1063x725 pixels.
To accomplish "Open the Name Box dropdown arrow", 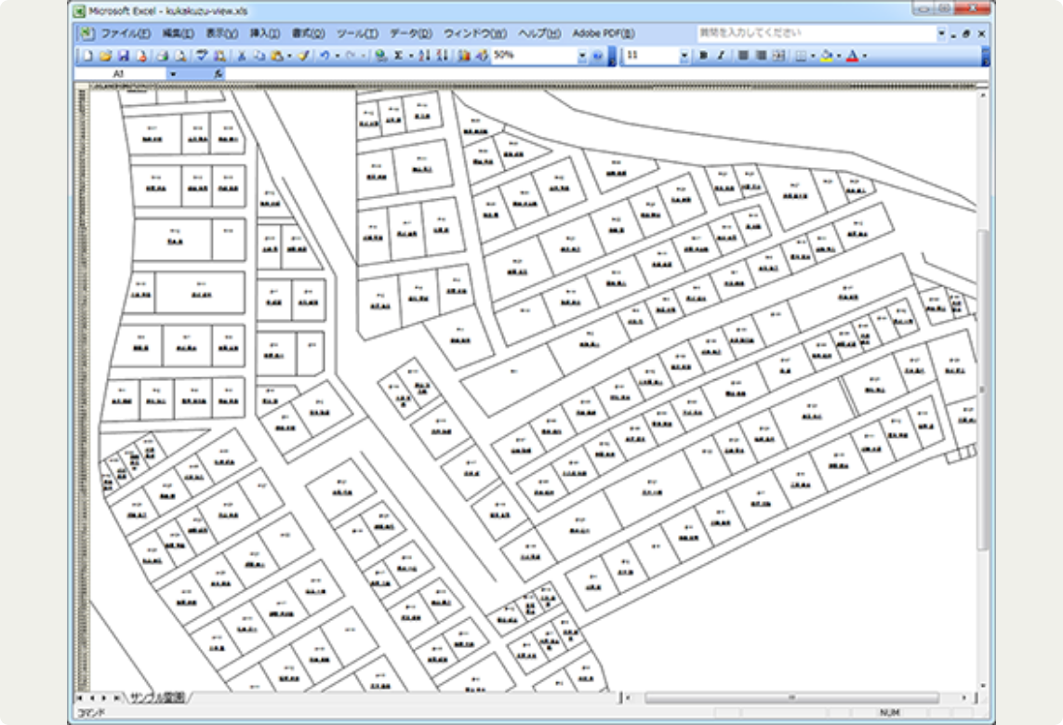I will point(173,72).
